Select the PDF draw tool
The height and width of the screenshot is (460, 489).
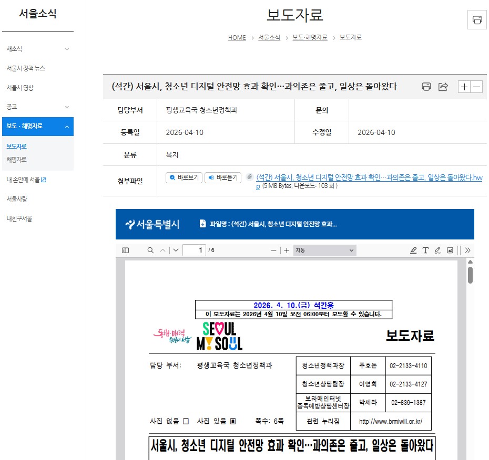point(437,250)
